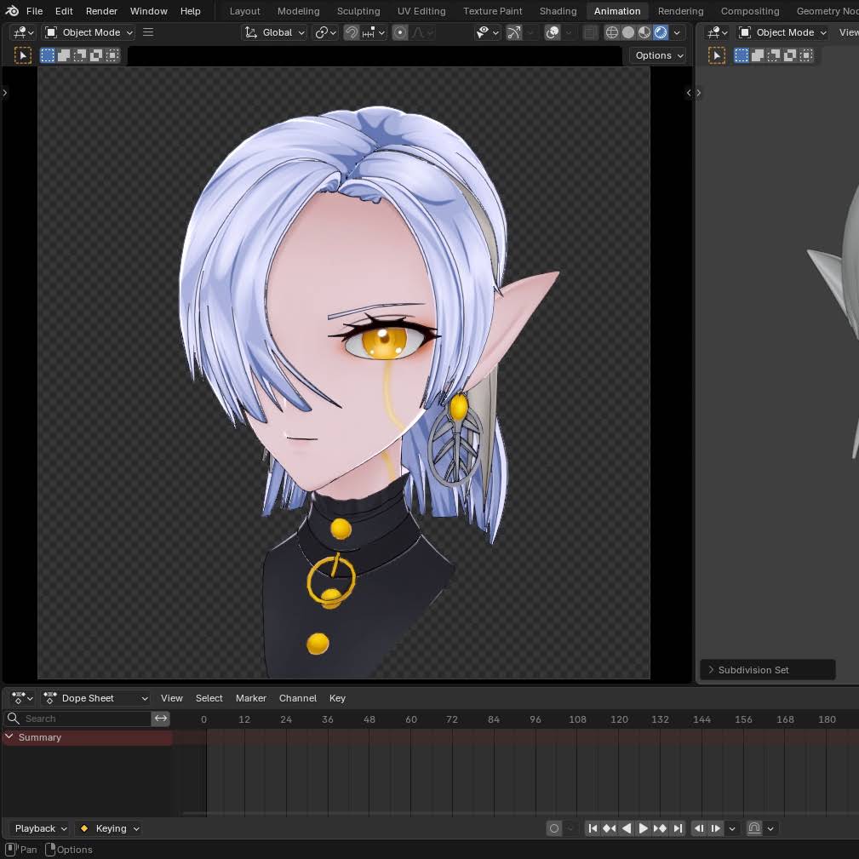Viewport: 859px width, 859px height.
Task: Toggle snapping magnet in header
Action: (x=351, y=33)
